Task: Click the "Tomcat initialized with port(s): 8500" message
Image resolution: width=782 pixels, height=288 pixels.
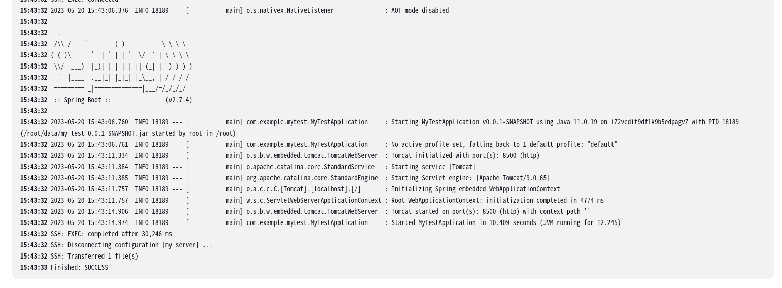Action: point(465,156)
